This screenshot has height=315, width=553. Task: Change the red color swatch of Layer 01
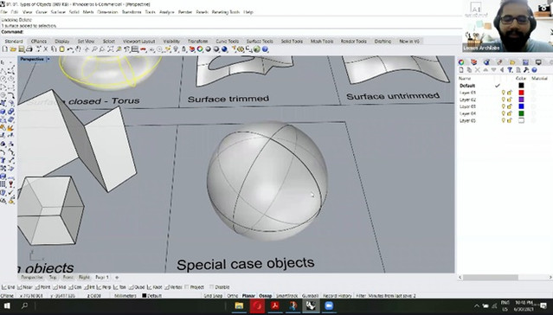pyautogui.click(x=521, y=93)
